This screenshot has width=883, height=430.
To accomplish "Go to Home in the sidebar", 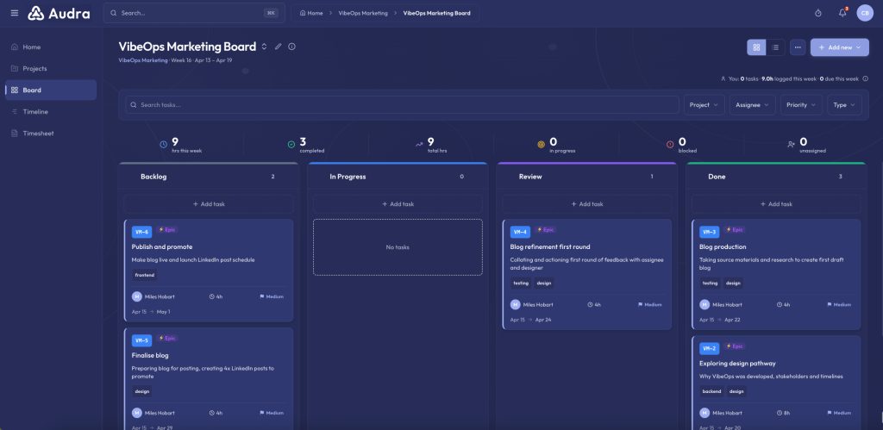I will (51, 47).
